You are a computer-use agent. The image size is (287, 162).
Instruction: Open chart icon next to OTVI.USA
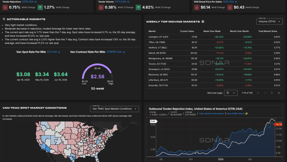point(129,2)
